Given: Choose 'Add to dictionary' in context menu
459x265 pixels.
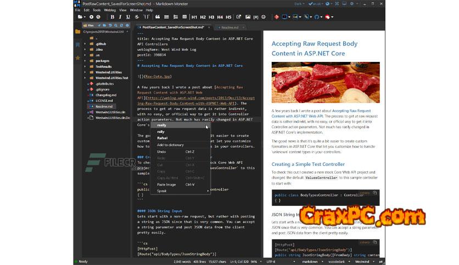Looking at the screenshot, I should click(170, 145).
